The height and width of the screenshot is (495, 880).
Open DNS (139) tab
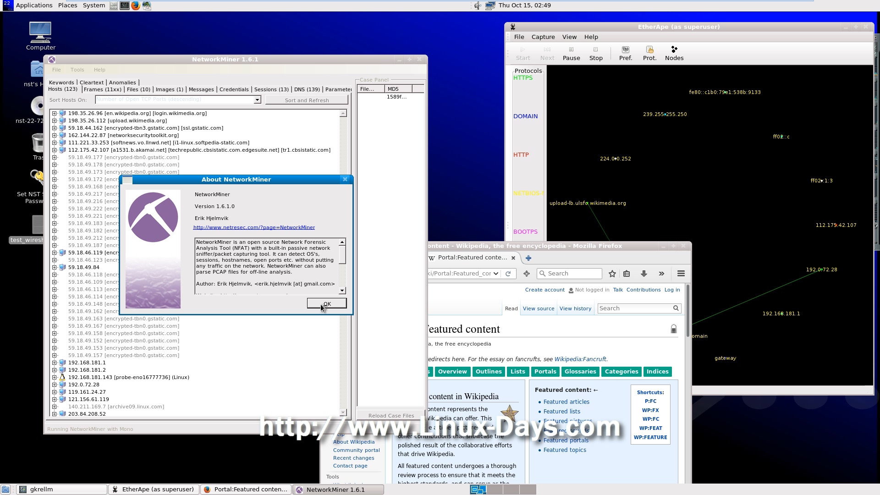click(x=307, y=89)
